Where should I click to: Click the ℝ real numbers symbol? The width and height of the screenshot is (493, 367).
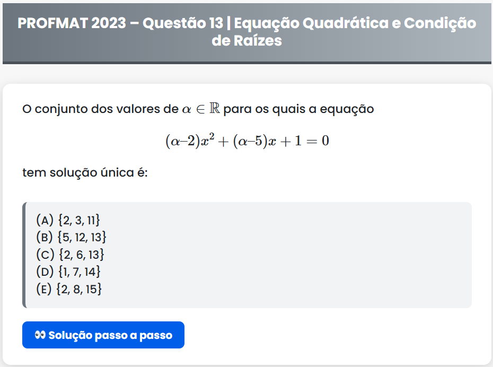pos(215,109)
